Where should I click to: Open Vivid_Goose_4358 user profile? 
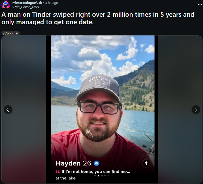[26, 7]
